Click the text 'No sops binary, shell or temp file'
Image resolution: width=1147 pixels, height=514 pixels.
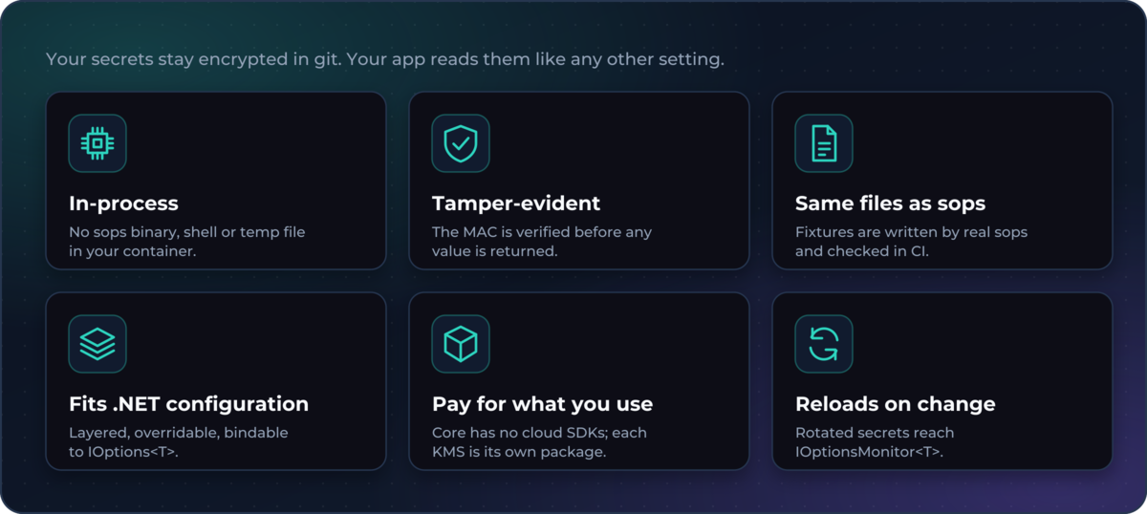(x=187, y=232)
